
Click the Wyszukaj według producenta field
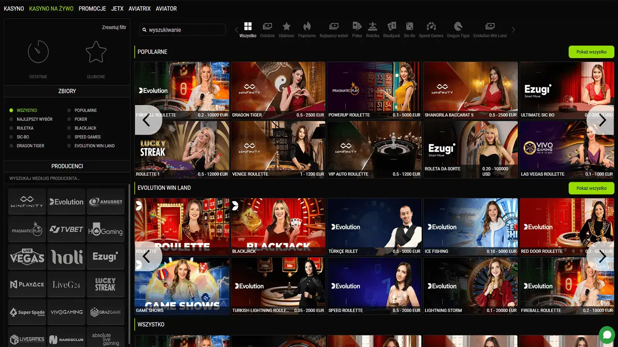pyautogui.click(x=67, y=179)
